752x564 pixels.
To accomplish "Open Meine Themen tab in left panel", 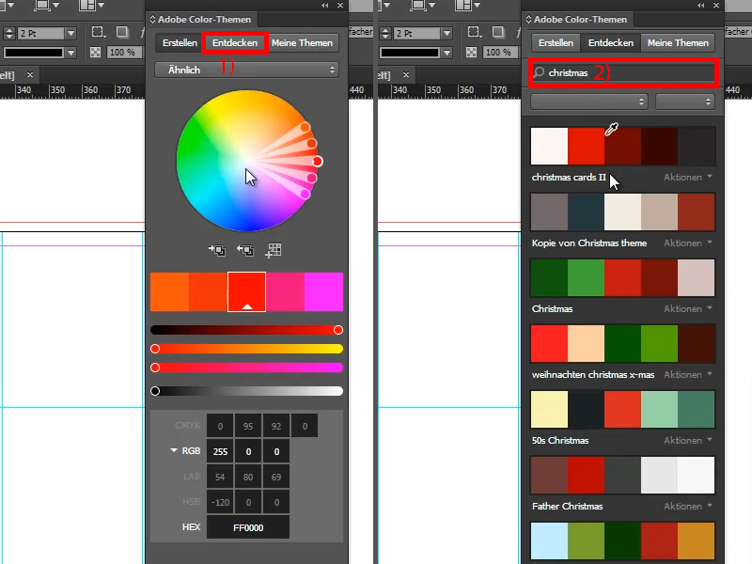I will (302, 42).
